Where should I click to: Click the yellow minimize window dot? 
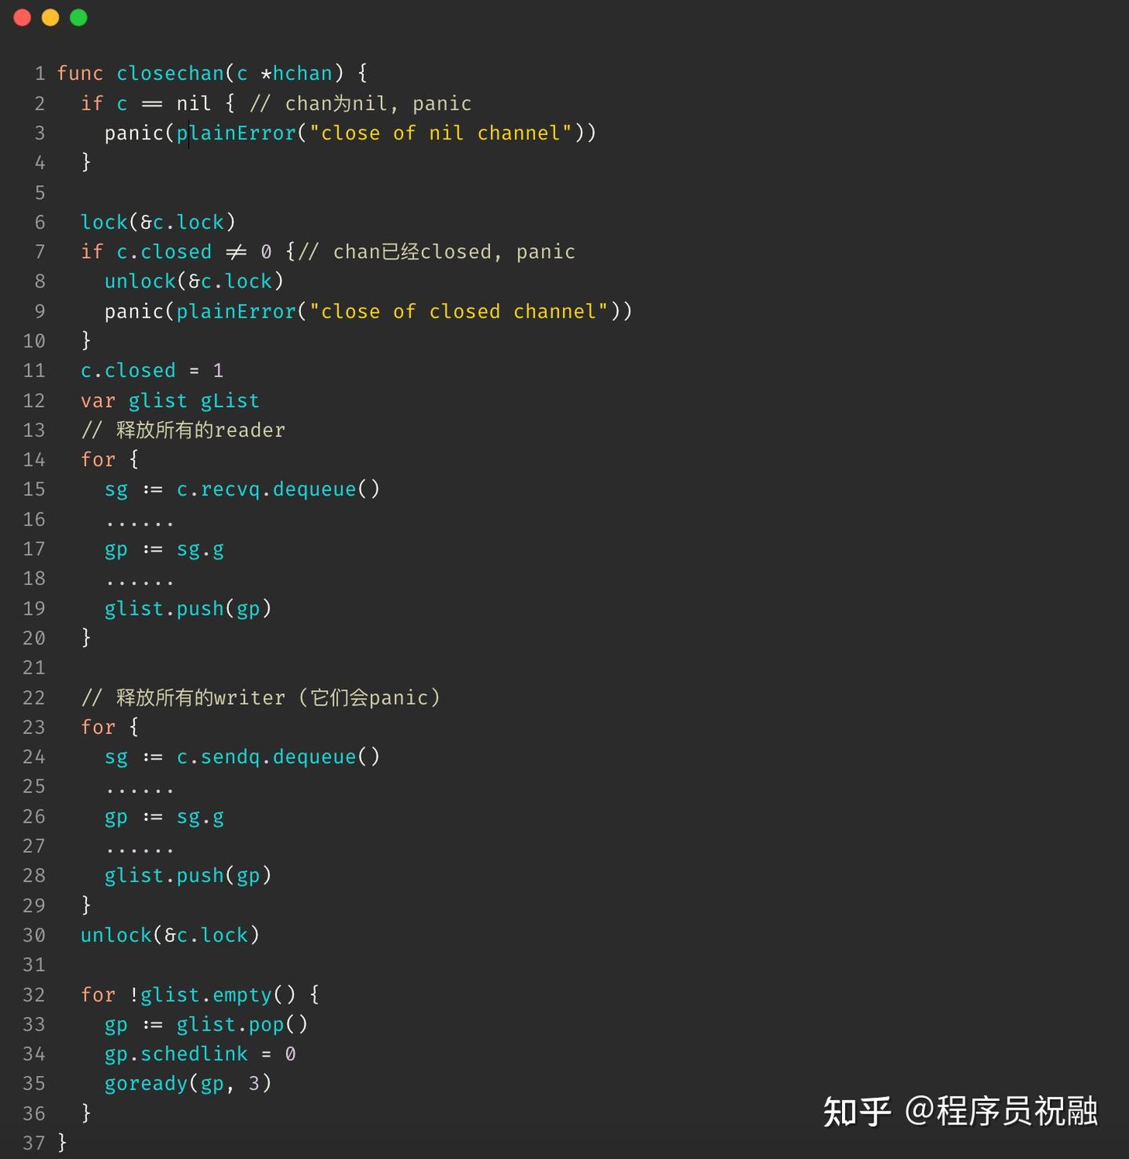click(x=50, y=17)
